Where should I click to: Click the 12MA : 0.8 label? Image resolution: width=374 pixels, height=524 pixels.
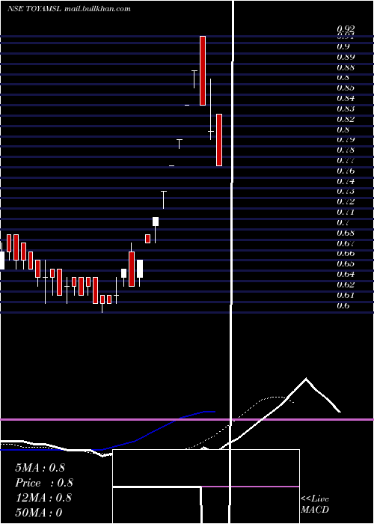[x=43, y=498]
